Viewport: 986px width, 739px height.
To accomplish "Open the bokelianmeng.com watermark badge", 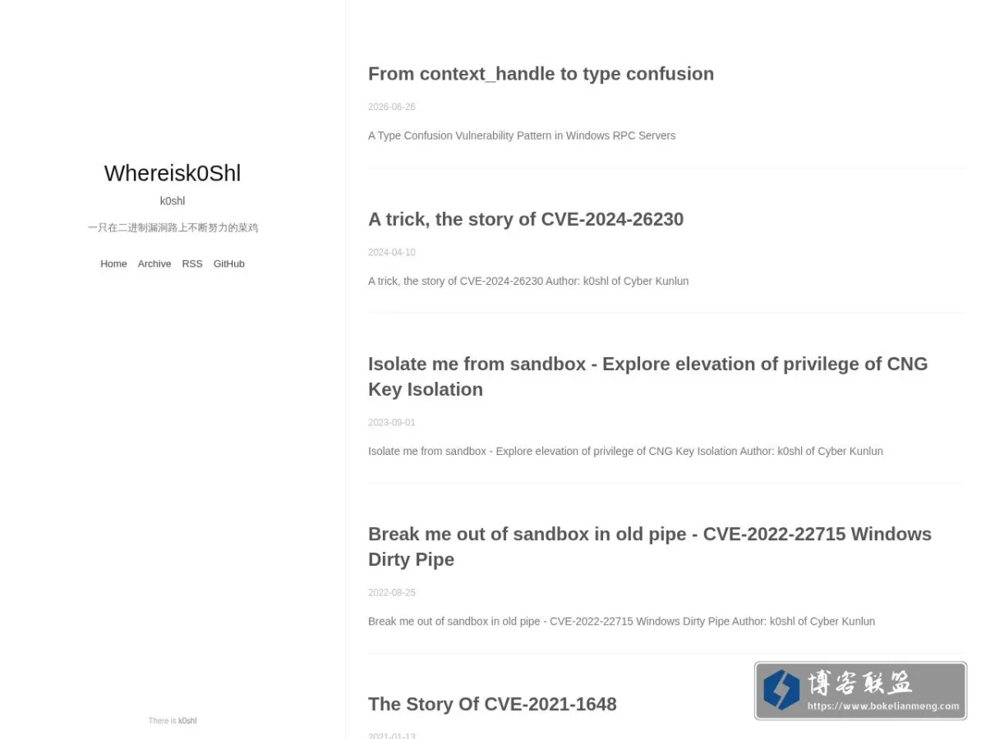I will (x=860, y=691).
